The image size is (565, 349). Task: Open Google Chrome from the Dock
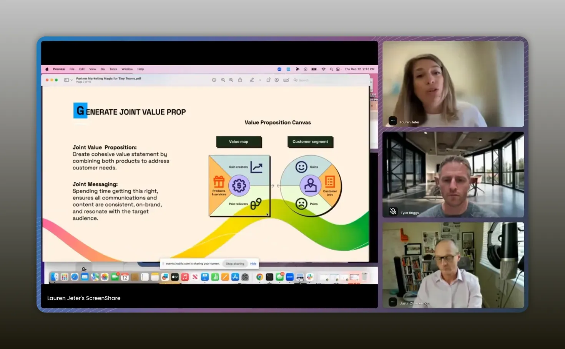click(x=259, y=277)
